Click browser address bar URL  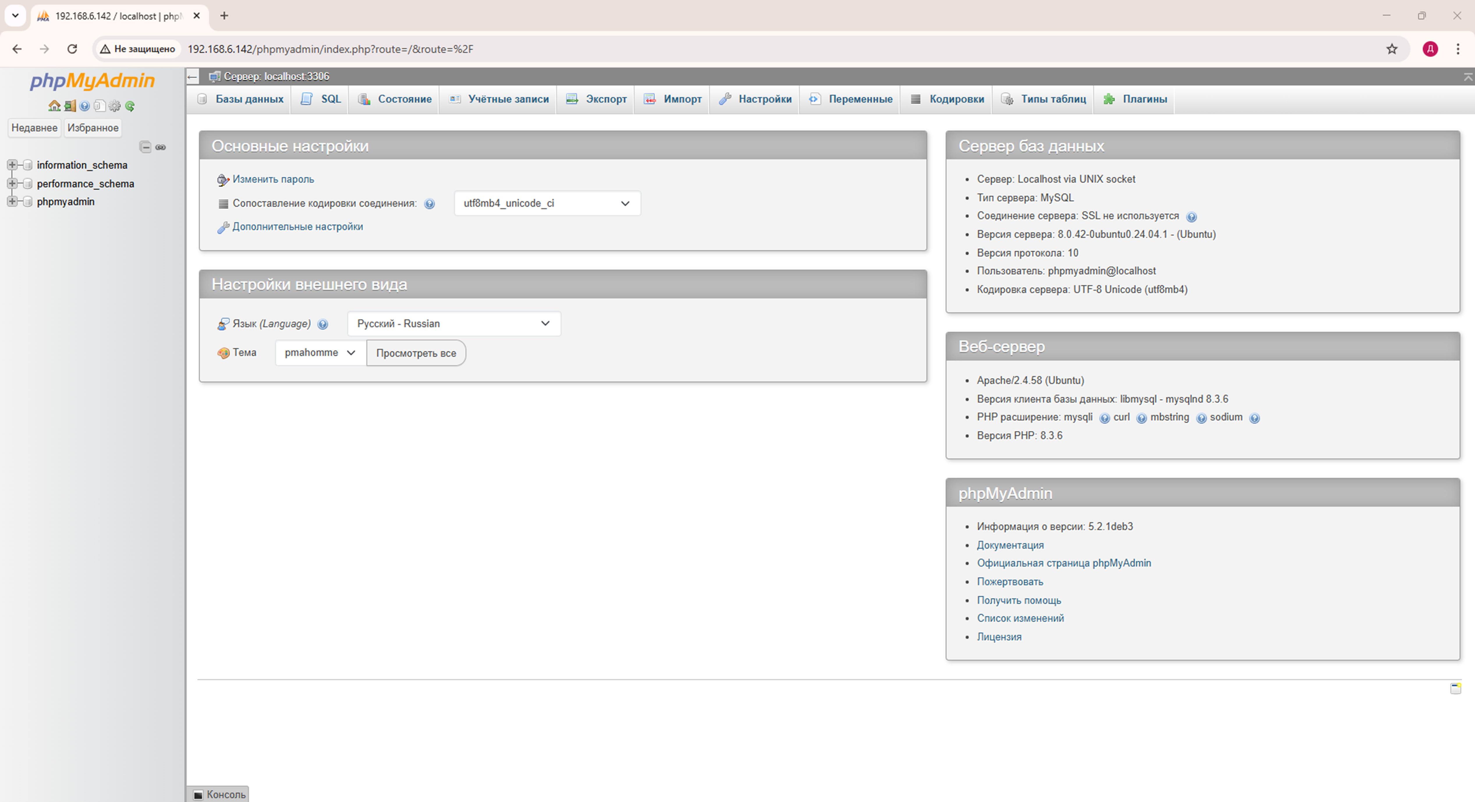point(330,49)
